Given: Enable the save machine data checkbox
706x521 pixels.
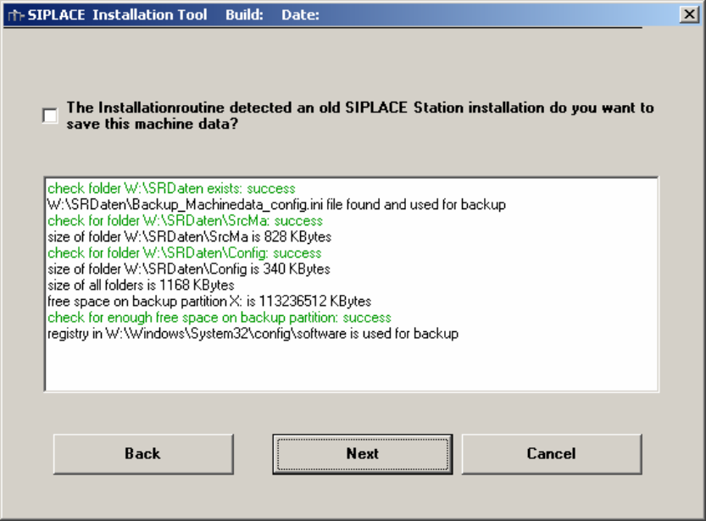Looking at the screenshot, I should tap(50, 115).
